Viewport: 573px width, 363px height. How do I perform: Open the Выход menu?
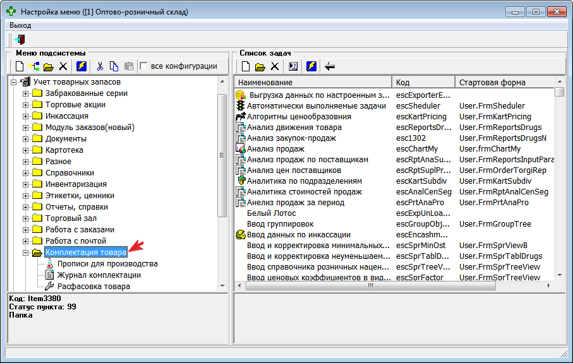coord(20,25)
